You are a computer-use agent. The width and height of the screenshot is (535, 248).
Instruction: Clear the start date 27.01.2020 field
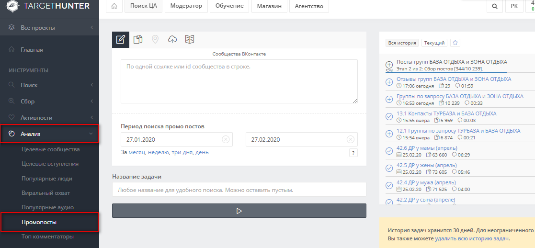pyautogui.click(x=226, y=140)
